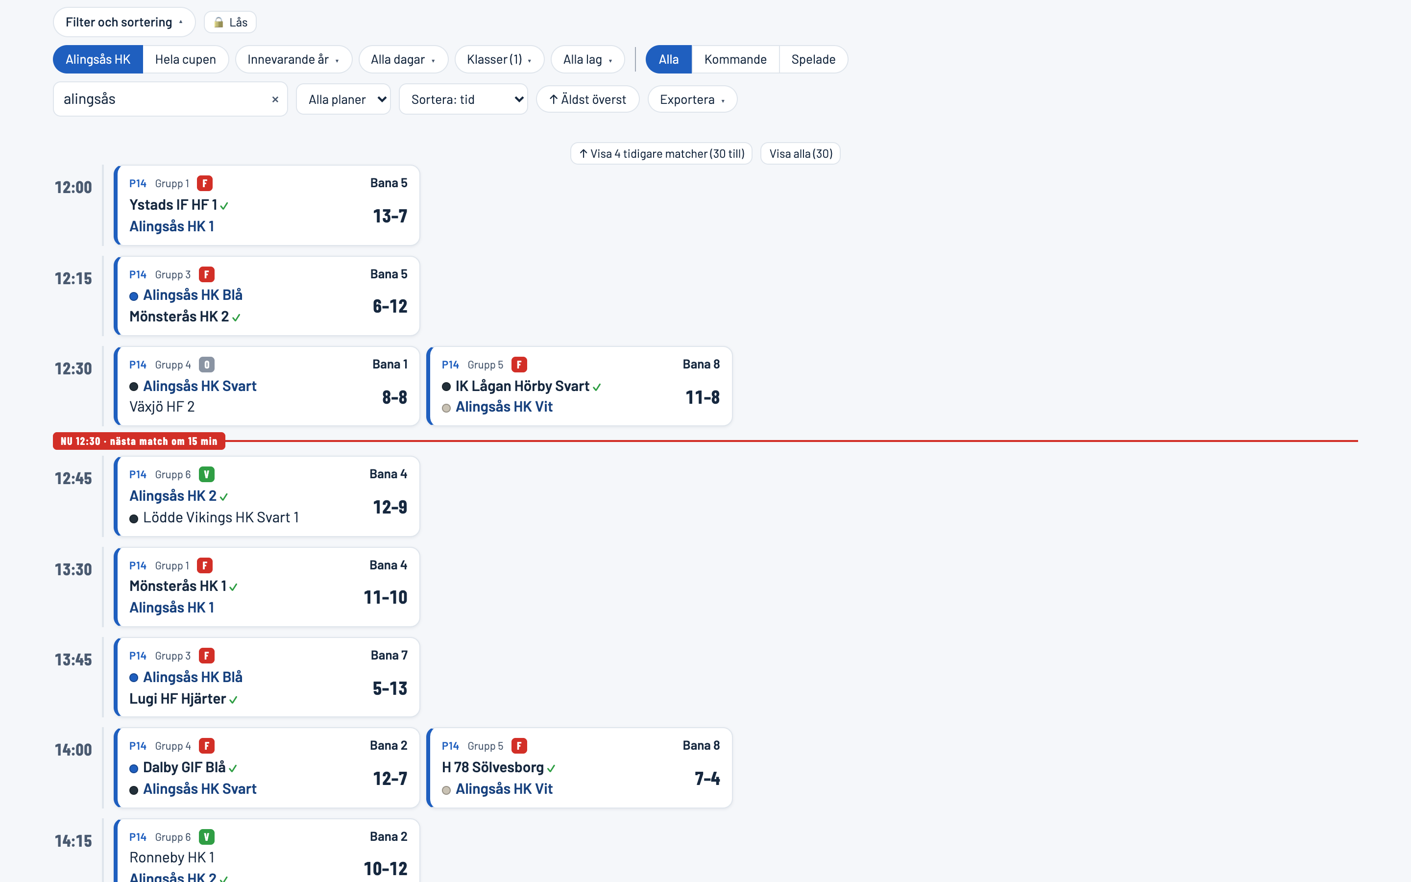Click F badge on Dalby GIF Blå match
1411x882 pixels.
pyautogui.click(x=206, y=745)
